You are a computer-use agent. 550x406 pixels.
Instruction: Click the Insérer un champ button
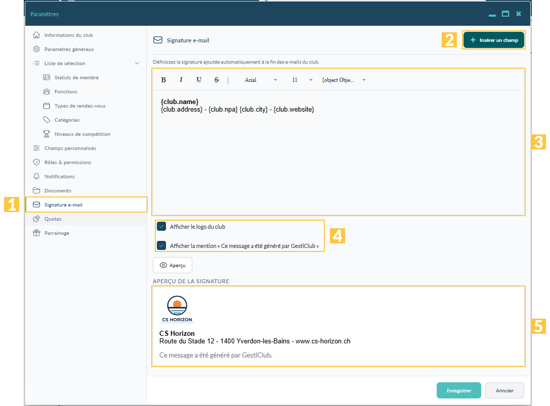coord(493,40)
